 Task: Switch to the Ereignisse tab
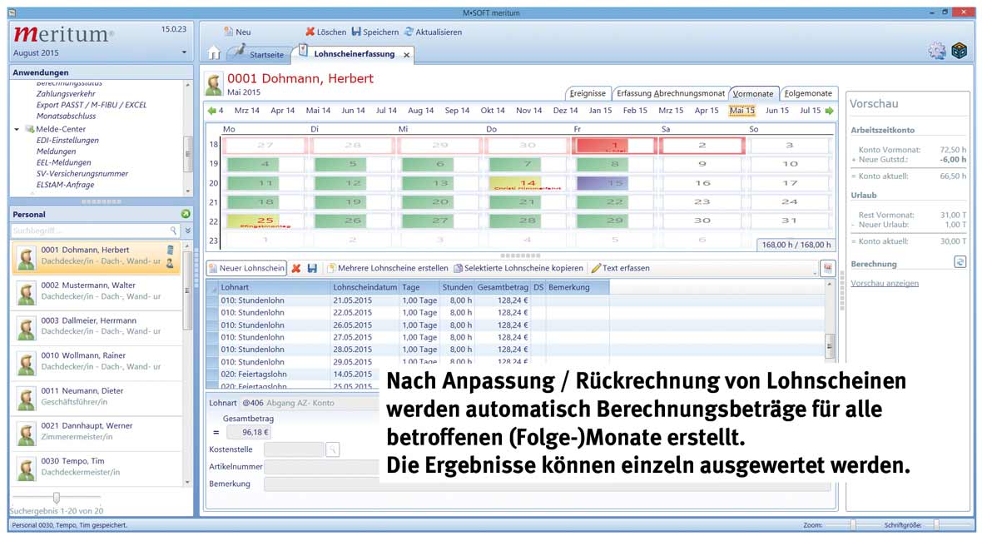pyautogui.click(x=588, y=93)
